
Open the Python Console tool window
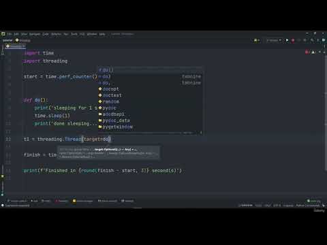(x=108, y=201)
